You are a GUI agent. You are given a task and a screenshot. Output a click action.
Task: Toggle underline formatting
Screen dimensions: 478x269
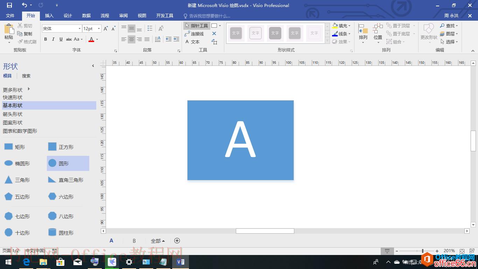[x=61, y=39]
